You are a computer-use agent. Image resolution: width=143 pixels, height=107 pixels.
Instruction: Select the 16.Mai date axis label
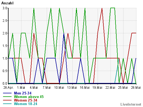(85, 88)
